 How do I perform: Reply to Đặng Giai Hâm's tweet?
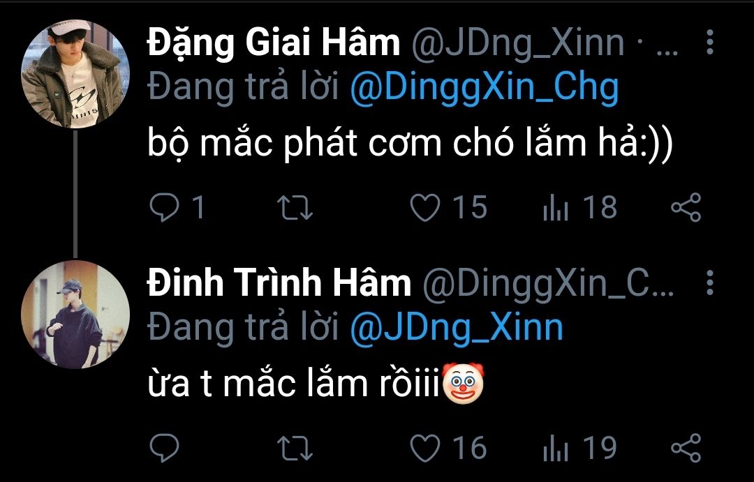tap(166, 208)
